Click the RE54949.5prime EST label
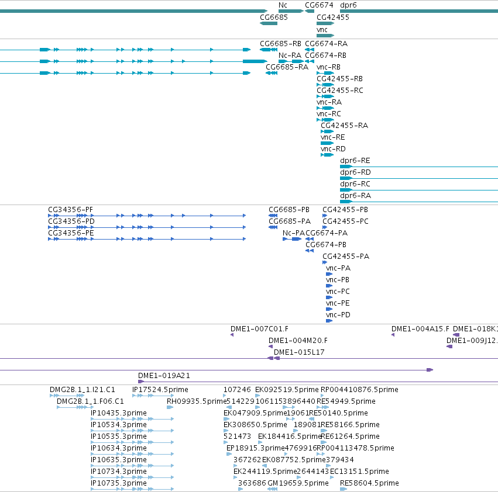 346,401
